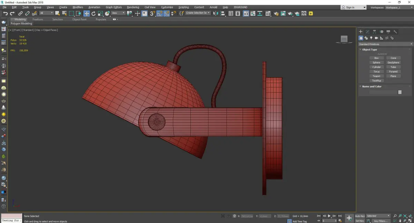Open the selection filter All dropdown
This screenshot has height=223, width=414.
click(47, 13)
